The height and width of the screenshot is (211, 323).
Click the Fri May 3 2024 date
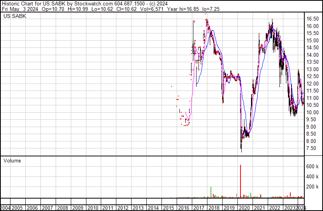[x=20, y=9]
